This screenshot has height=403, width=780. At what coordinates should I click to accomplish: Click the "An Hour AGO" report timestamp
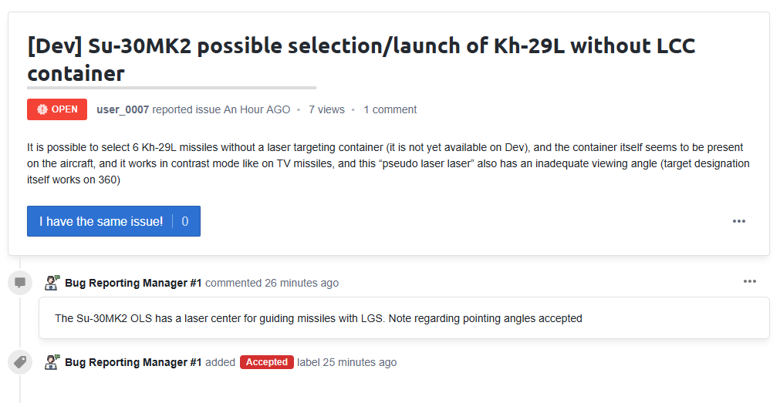tap(257, 109)
